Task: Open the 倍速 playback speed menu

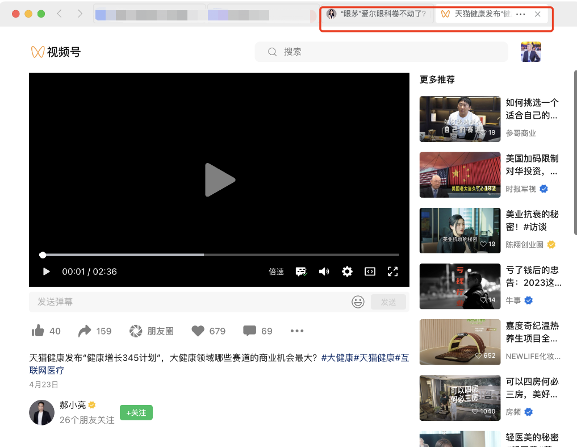Action: [x=276, y=271]
